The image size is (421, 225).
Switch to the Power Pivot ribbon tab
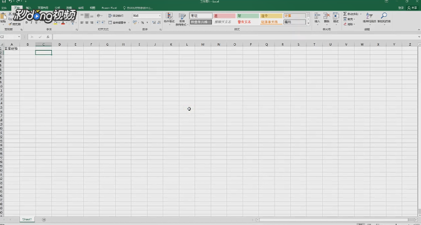(109, 7)
